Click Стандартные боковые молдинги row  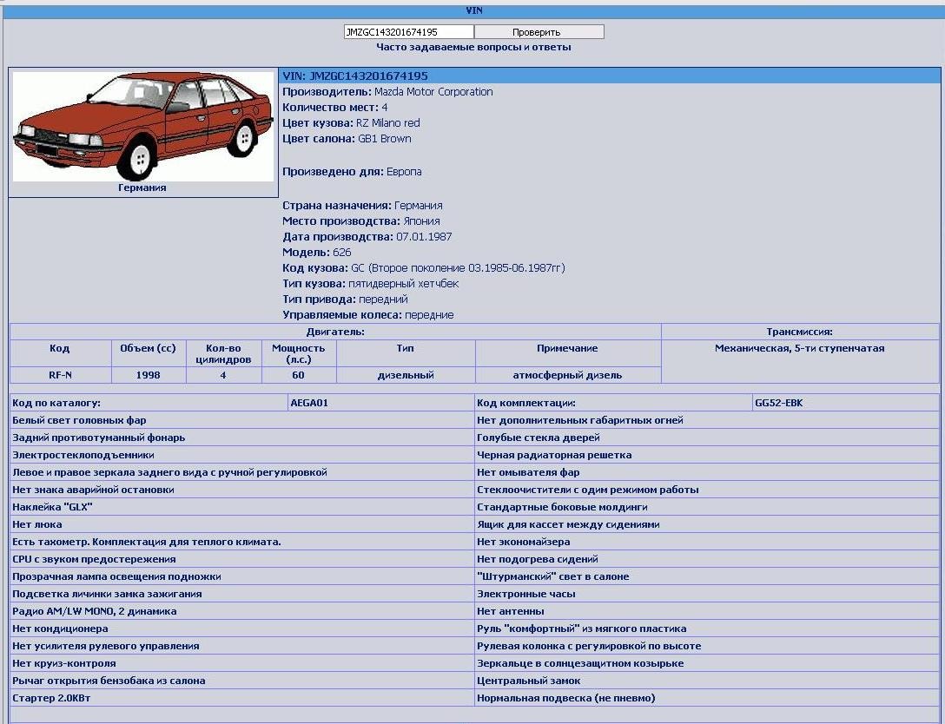point(707,507)
